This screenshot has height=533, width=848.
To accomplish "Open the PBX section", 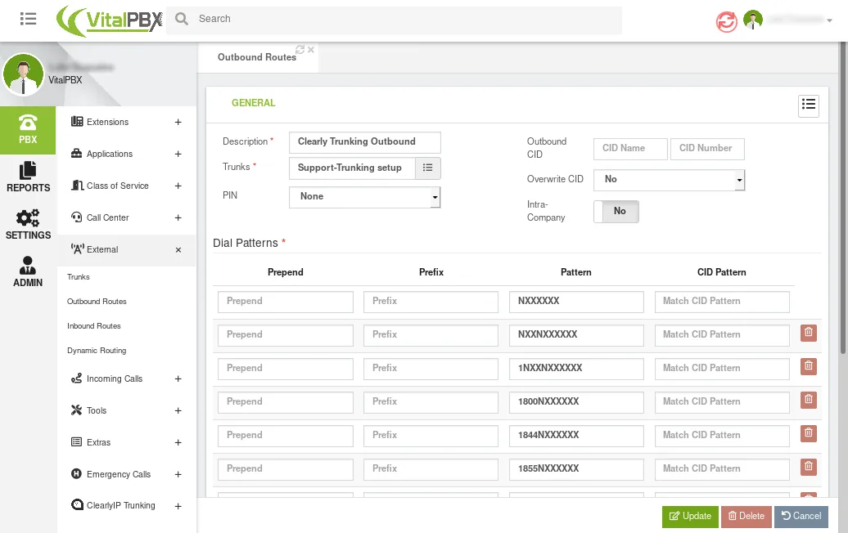I will 28,130.
